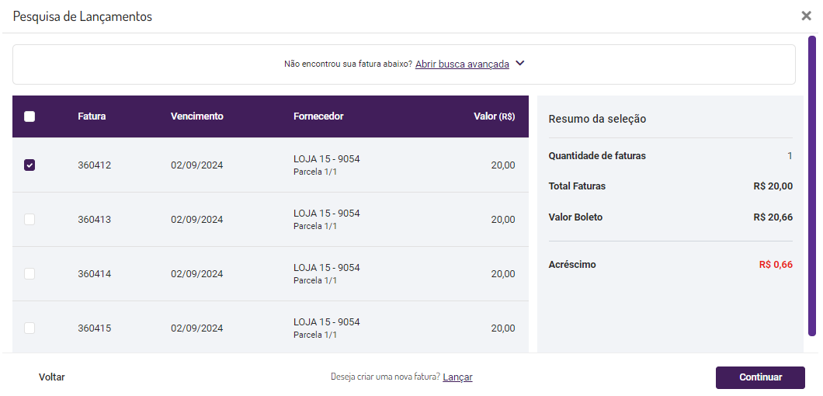Click the purple vertical scrollbar

[812, 186]
